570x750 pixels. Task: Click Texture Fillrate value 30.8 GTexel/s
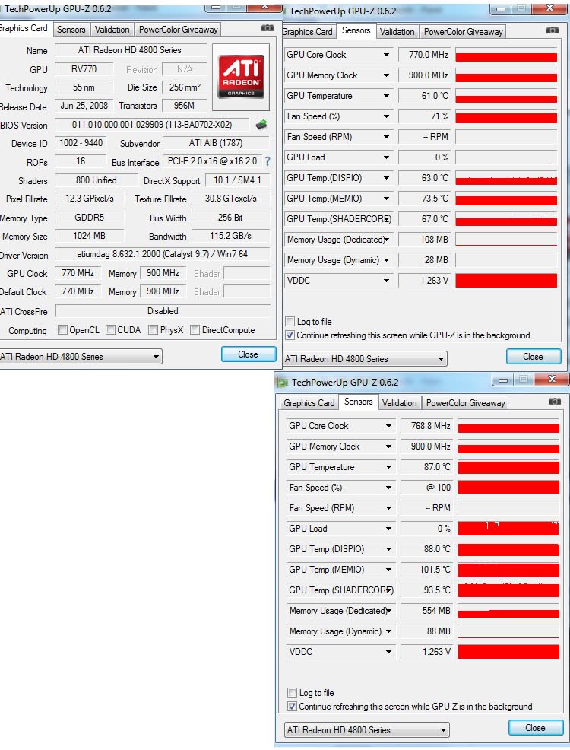231,199
